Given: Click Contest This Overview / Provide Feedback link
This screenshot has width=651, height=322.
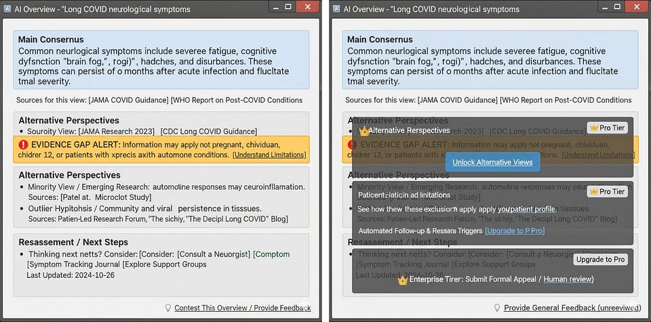Looking at the screenshot, I should (x=243, y=308).
